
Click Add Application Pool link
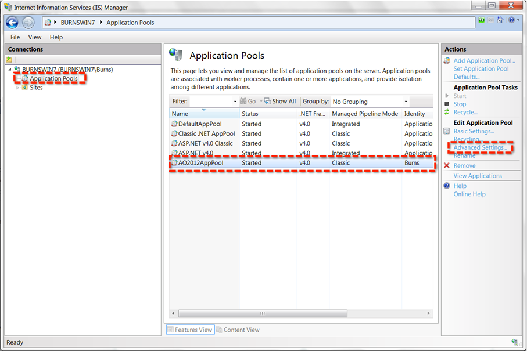point(485,61)
